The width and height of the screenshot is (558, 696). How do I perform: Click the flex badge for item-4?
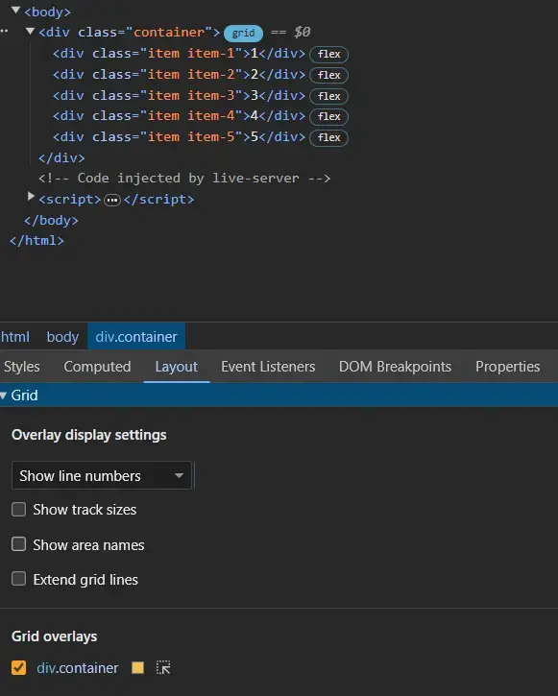[x=328, y=116]
